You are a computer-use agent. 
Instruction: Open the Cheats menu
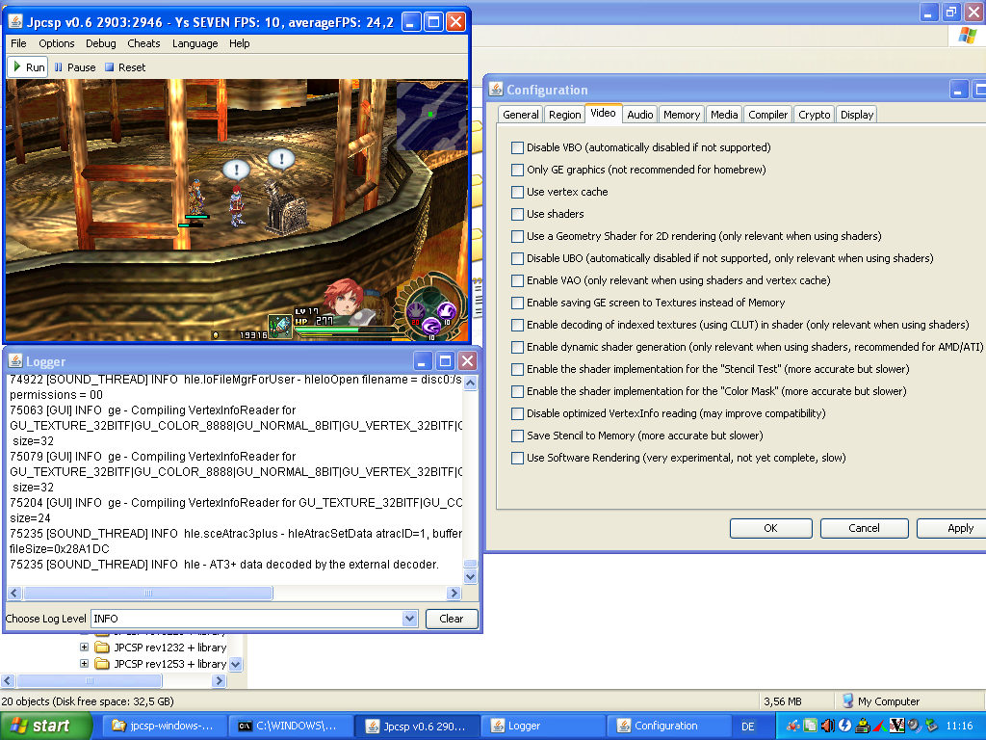click(x=143, y=43)
